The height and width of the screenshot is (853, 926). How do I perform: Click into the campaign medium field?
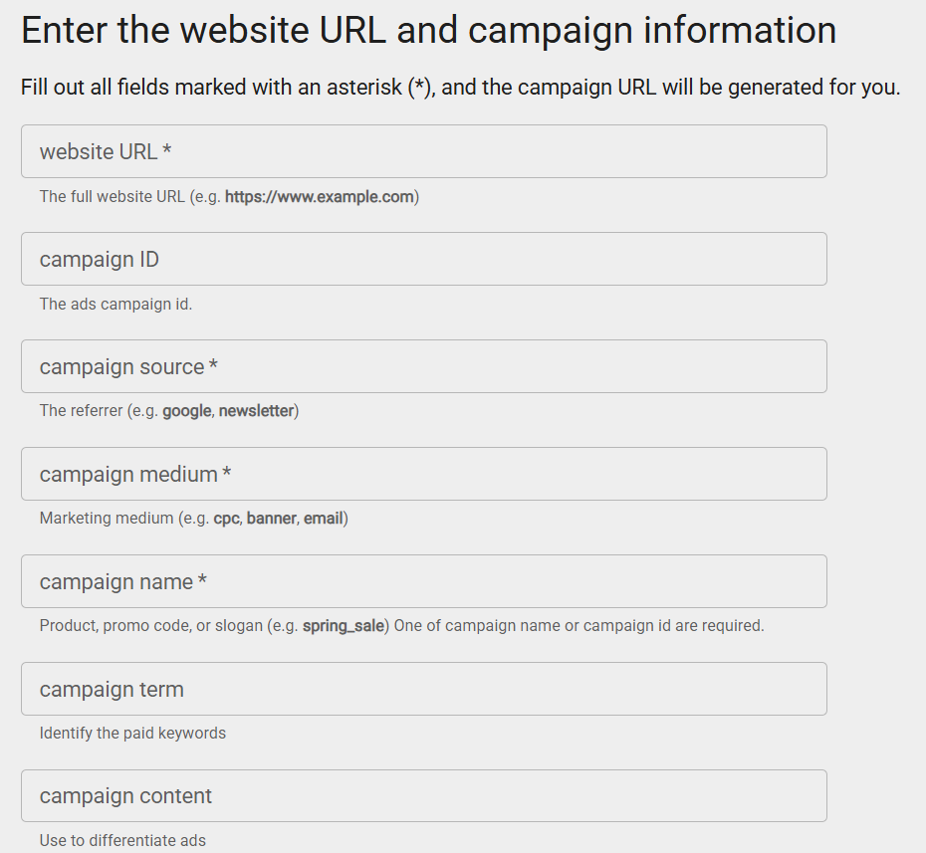(423, 474)
